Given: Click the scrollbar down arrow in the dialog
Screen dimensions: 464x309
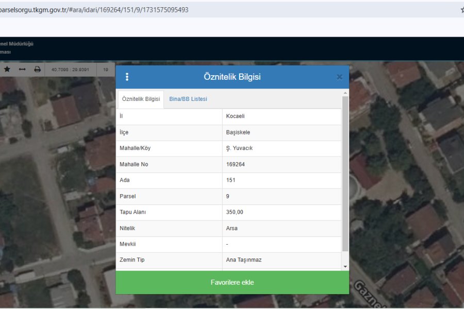Looking at the screenshot, I should click(345, 267).
